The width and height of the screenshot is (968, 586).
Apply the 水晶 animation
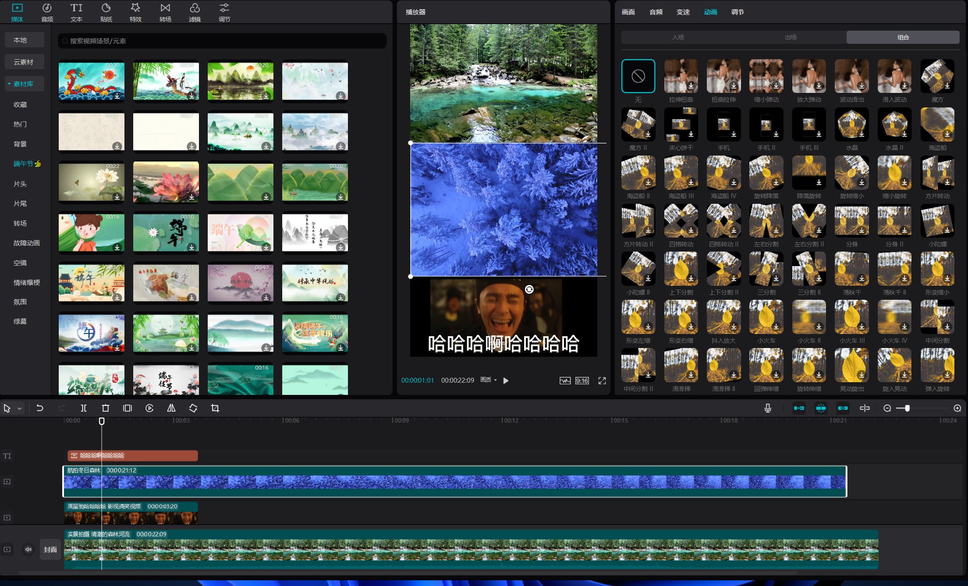tap(852, 124)
